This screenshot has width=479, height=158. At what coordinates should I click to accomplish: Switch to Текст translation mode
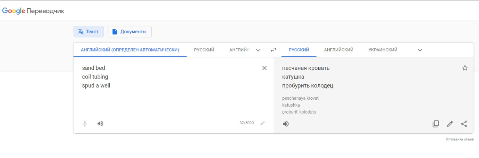tap(89, 32)
